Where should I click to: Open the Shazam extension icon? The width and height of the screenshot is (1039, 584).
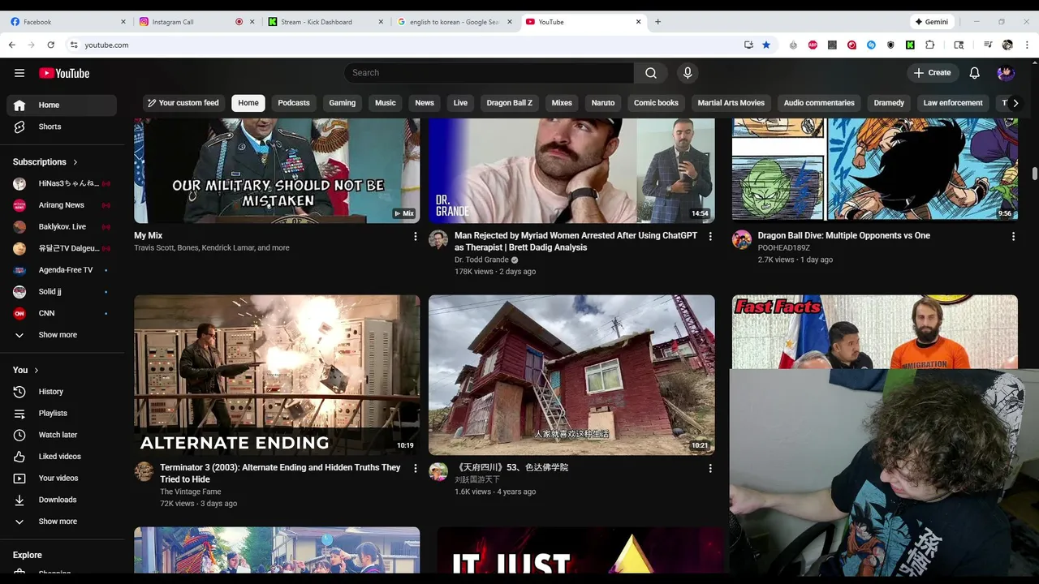pos(871,45)
